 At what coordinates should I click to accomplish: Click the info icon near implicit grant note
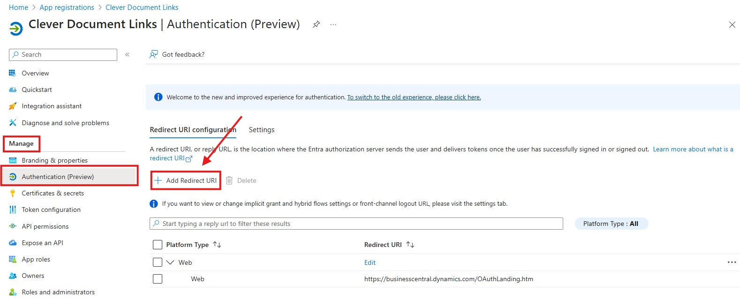pos(154,203)
